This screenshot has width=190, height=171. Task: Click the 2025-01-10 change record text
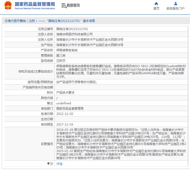tap(121, 155)
